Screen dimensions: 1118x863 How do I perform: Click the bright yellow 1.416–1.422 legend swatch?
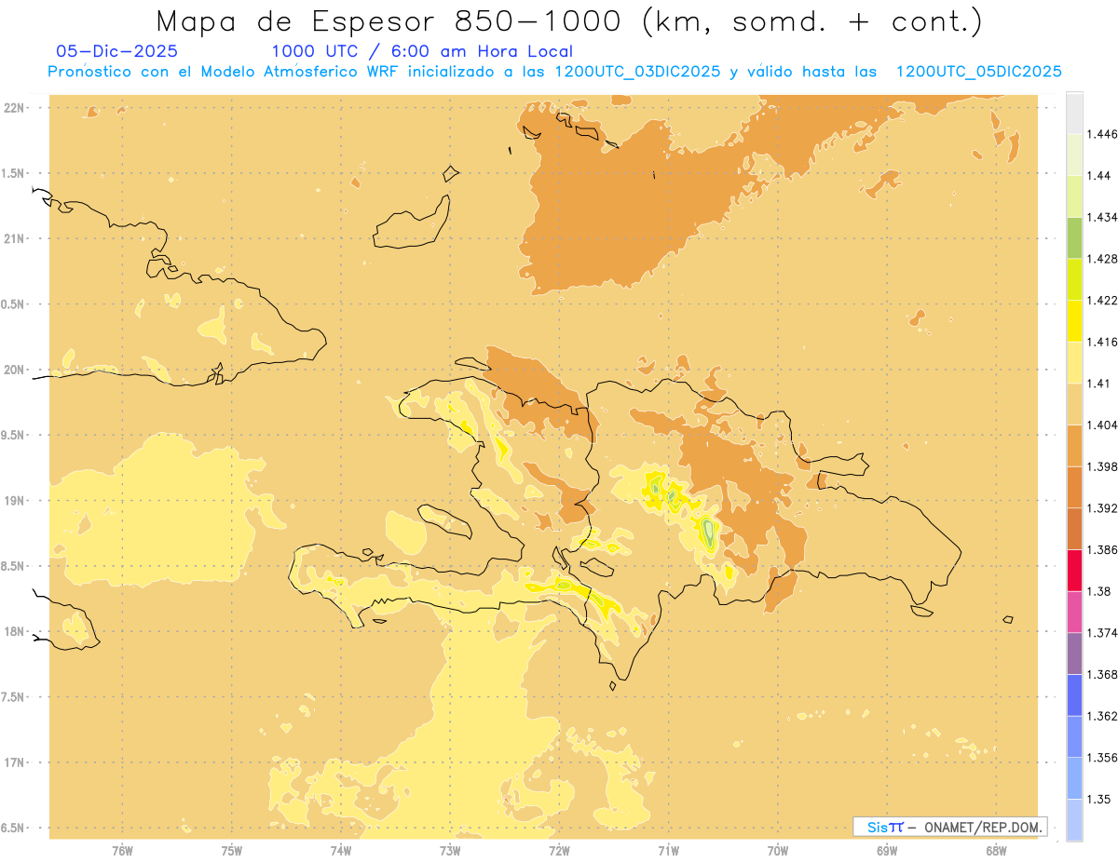[x=1074, y=321]
